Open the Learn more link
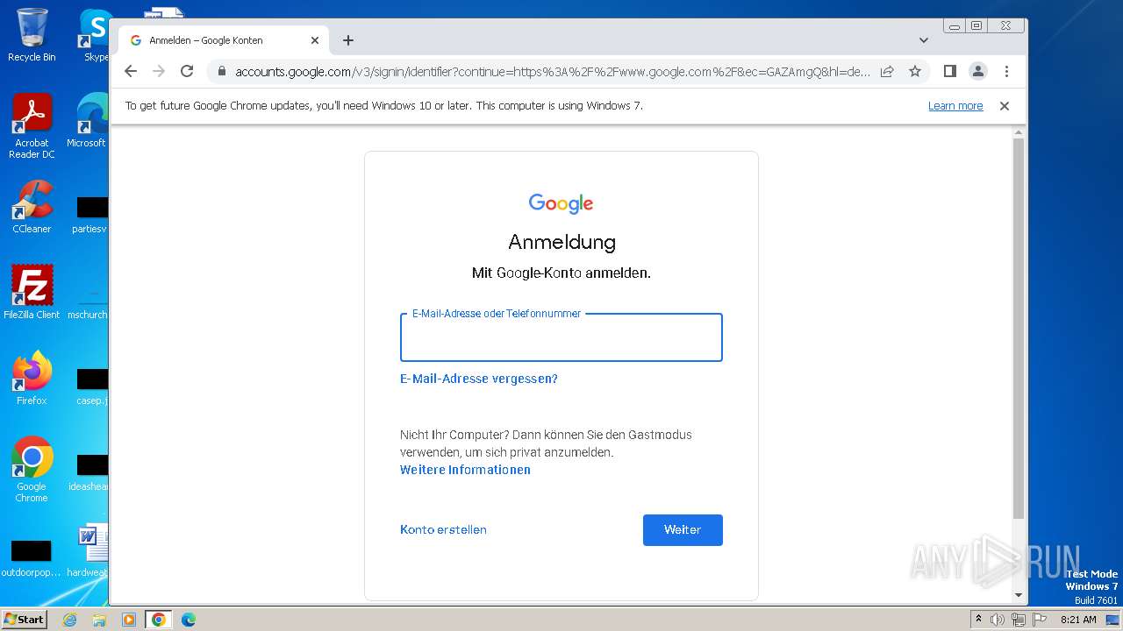Image resolution: width=1123 pixels, height=631 pixels. coord(955,106)
